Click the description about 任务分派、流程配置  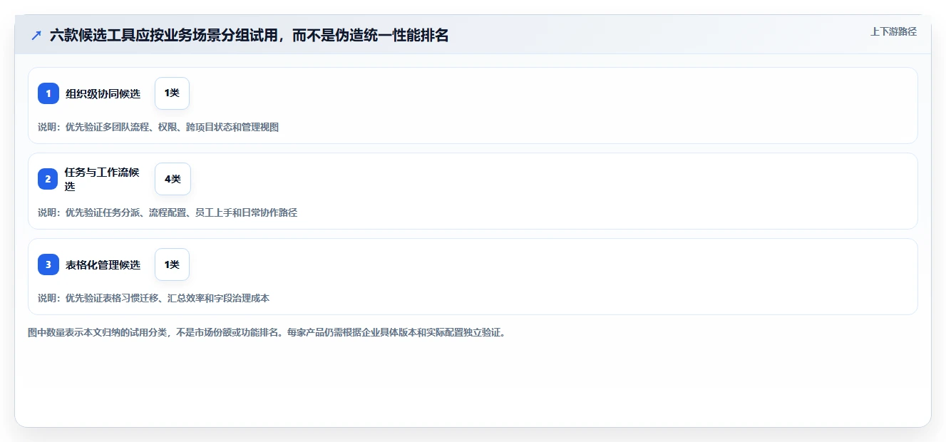(168, 212)
